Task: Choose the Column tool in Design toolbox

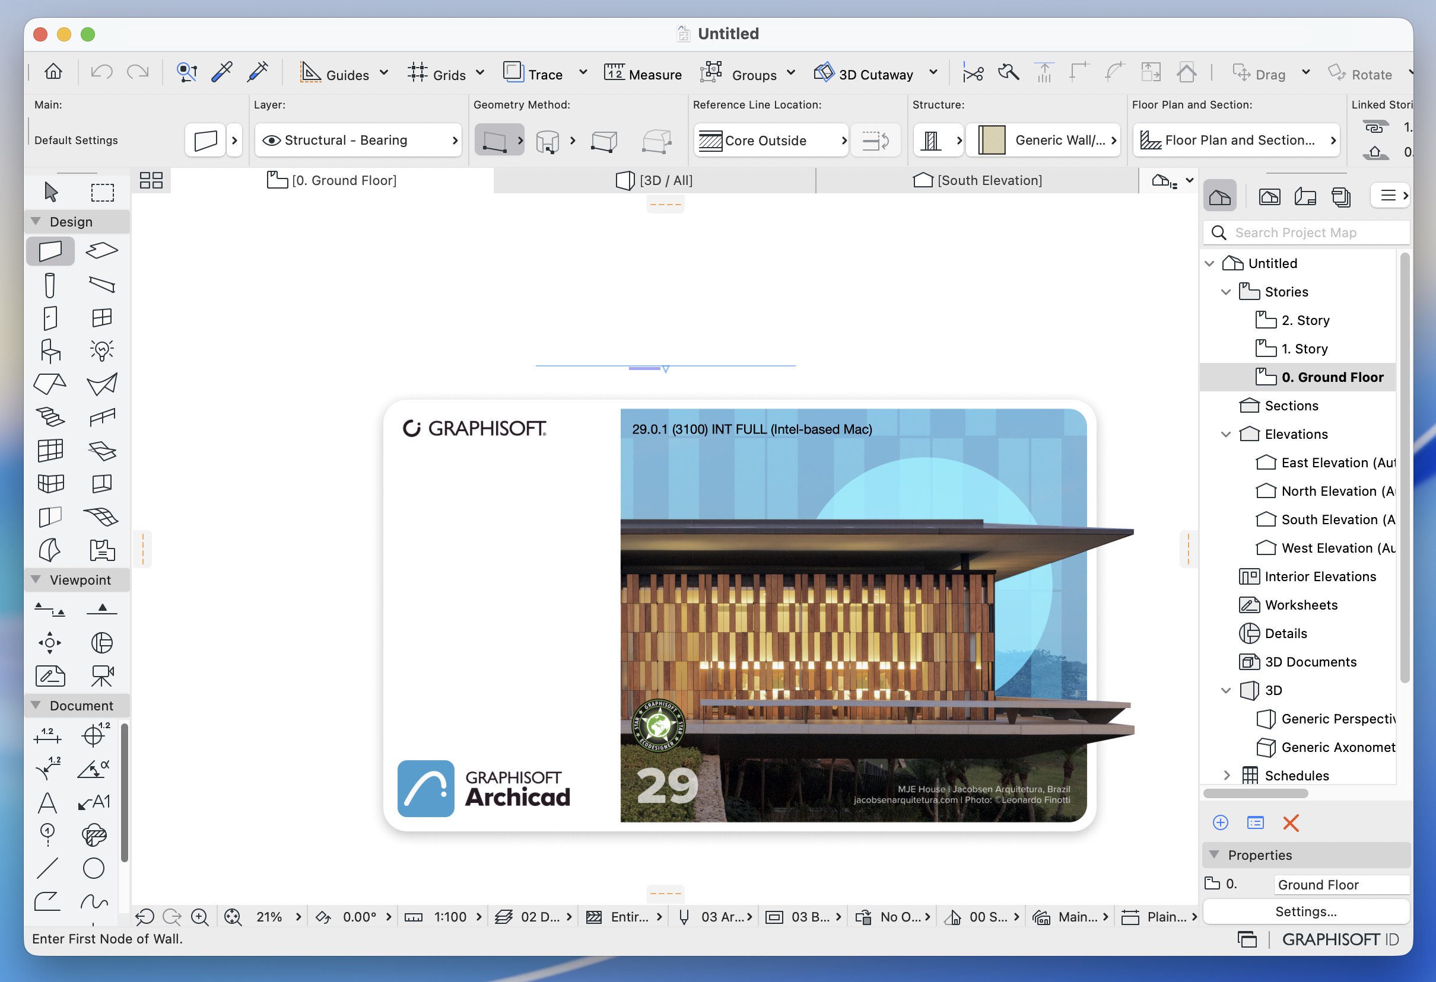Action: coord(50,285)
